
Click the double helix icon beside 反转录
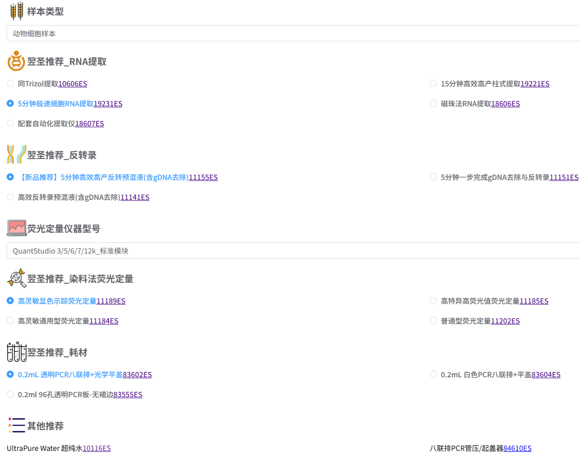tap(16, 154)
